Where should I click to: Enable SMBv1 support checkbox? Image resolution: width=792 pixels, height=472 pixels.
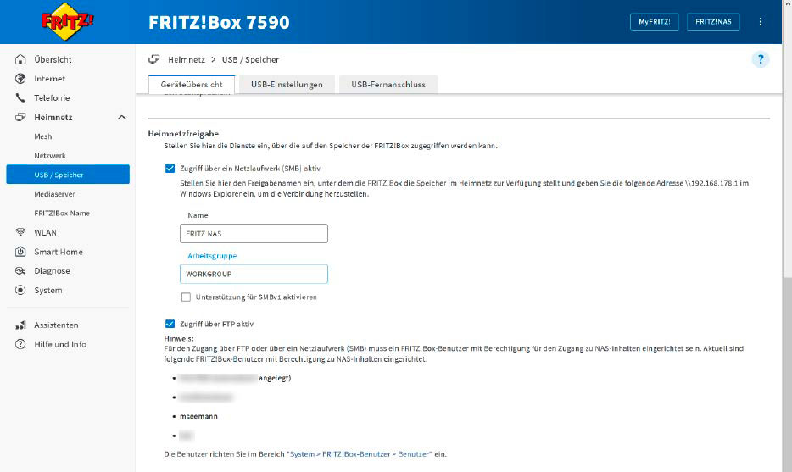click(x=186, y=297)
